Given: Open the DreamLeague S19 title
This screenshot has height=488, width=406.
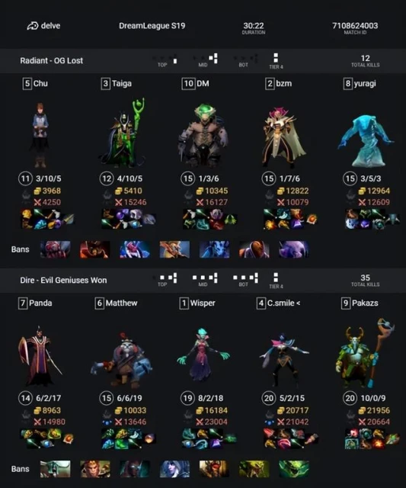Looking at the screenshot, I should (x=152, y=25).
